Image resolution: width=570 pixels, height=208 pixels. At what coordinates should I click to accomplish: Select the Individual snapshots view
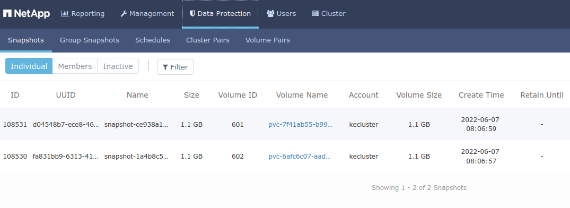tap(29, 66)
